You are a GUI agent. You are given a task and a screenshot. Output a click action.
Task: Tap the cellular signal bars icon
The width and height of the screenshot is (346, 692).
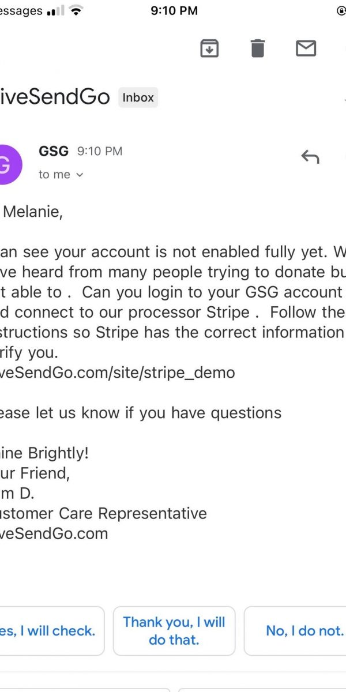(55, 11)
